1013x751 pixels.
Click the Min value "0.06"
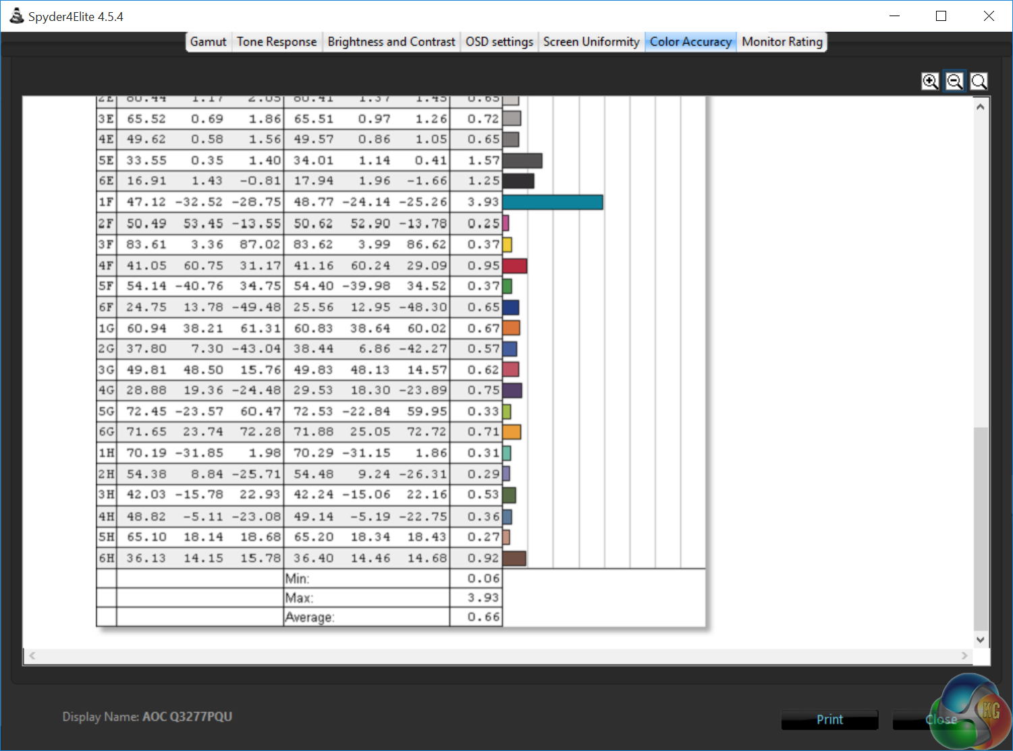483,579
